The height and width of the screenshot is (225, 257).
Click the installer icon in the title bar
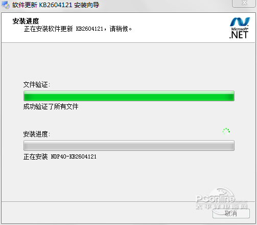pos(6,5)
